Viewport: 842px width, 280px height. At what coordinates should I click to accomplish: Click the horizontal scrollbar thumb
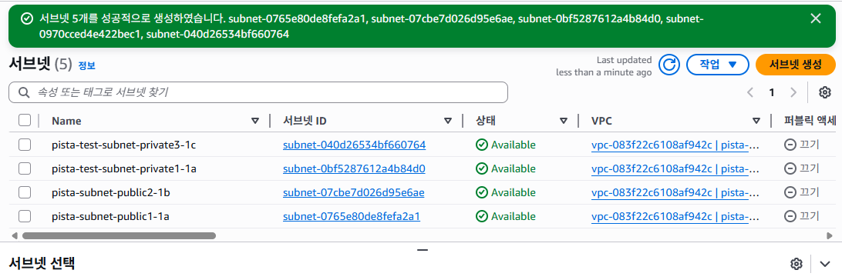point(119,235)
